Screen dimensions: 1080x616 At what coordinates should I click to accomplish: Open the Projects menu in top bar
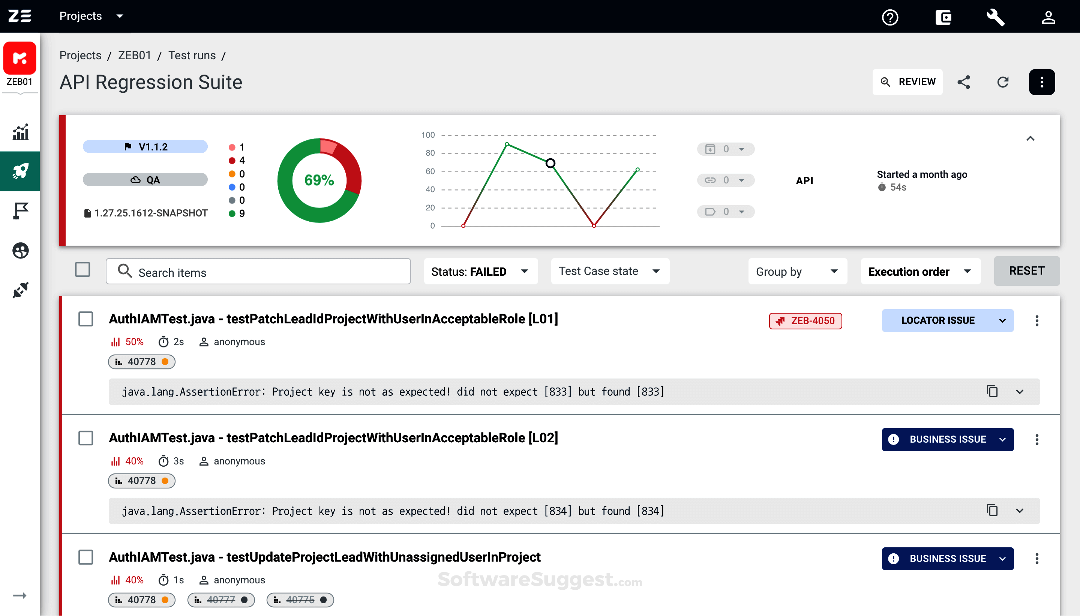coord(91,16)
